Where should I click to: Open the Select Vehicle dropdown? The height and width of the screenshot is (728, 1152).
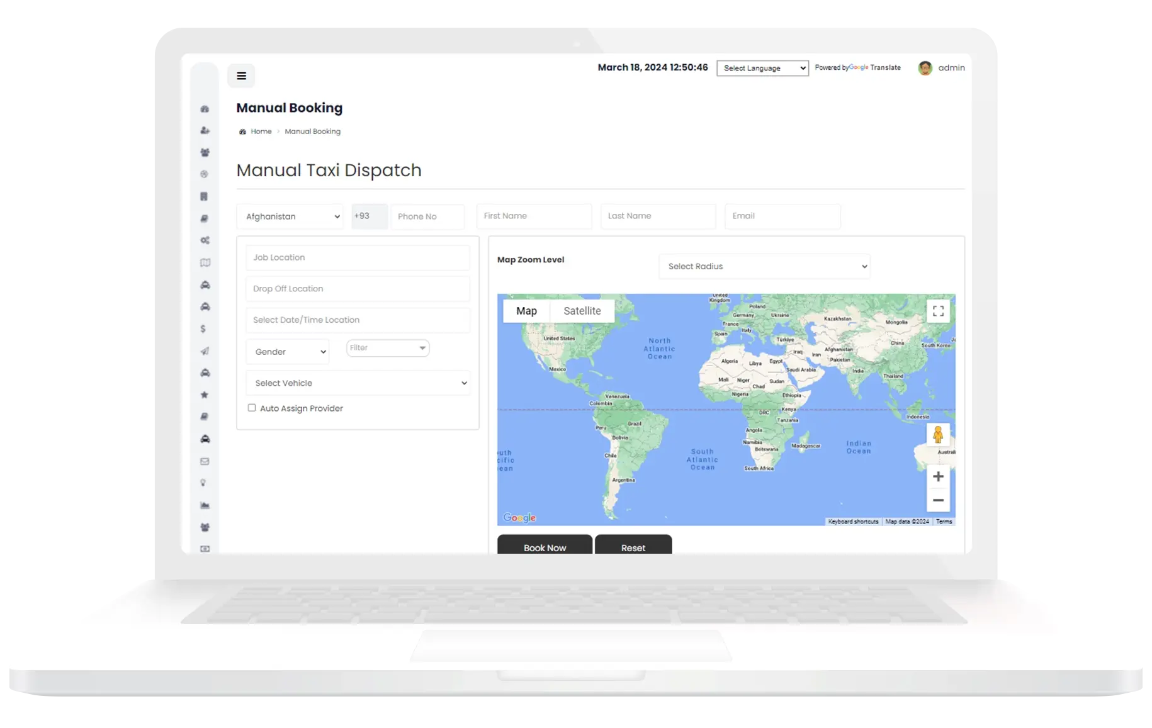(x=358, y=383)
